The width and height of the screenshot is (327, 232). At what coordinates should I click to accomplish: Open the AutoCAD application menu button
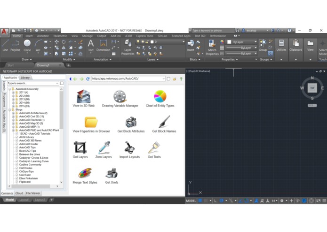point(4,32)
